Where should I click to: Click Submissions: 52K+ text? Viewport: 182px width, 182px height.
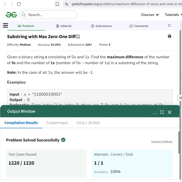pyautogui.click(x=80, y=45)
